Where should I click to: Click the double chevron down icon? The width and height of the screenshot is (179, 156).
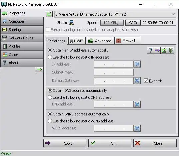click(171, 50)
